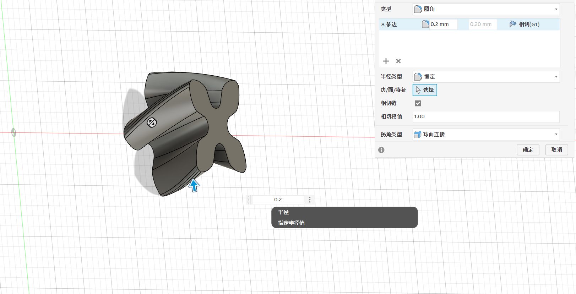Click the 相切权值 label
The width and height of the screenshot is (576, 294).
391,116
